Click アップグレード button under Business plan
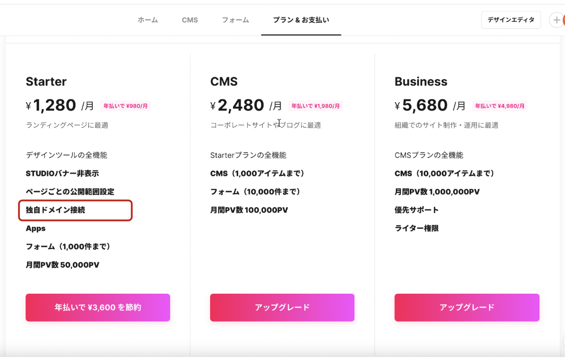 (x=467, y=307)
